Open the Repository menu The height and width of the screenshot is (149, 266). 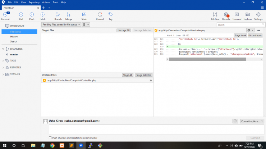pos(34,3)
